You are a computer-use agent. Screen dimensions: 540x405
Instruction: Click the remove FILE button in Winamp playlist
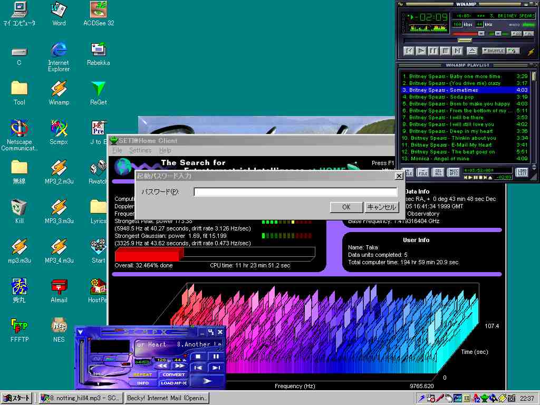pos(423,172)
